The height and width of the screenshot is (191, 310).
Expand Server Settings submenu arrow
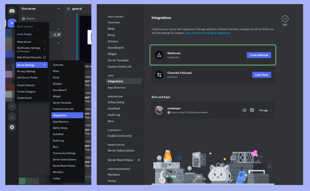[x=44, y=65]
